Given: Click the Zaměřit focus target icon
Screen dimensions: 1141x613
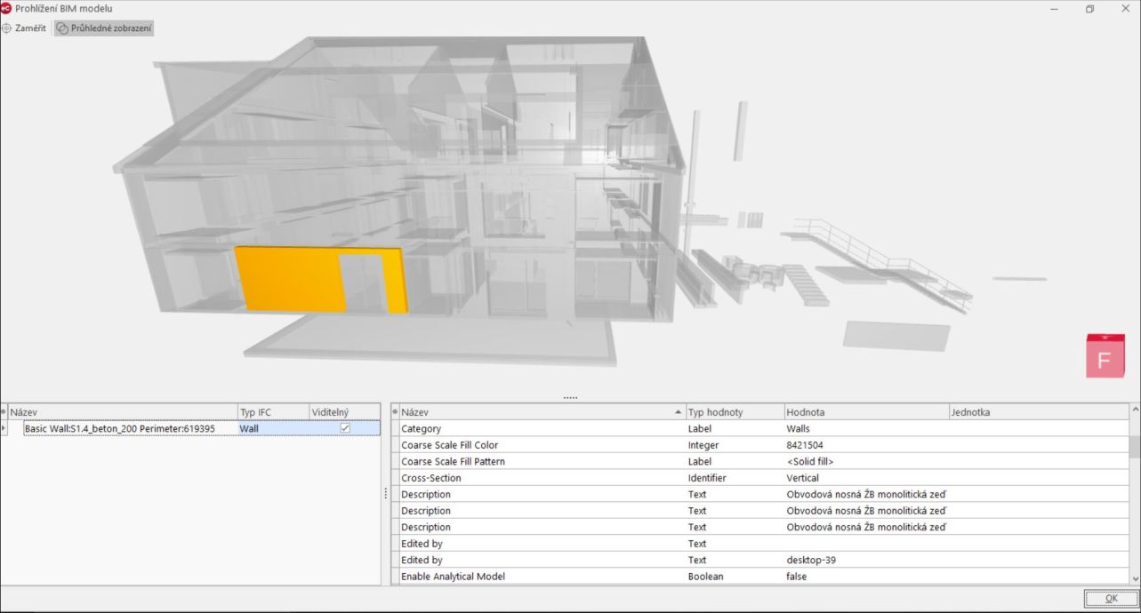Looking at the screenshot, I should tap(7, 28).
